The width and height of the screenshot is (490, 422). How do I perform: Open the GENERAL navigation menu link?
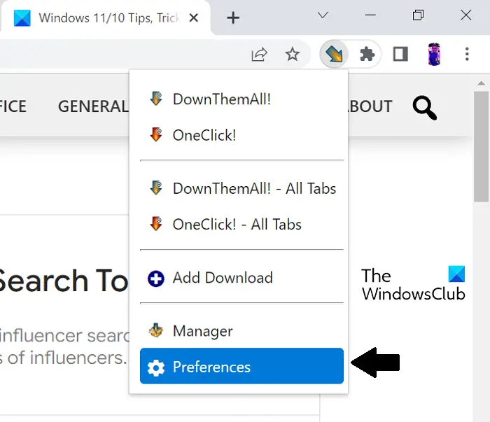tap(92, 106)
